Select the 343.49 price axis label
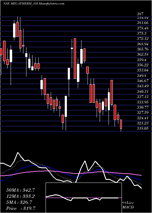Image resolution: width=152 pixels, height=213 pixels. click(x=143, y=86)
